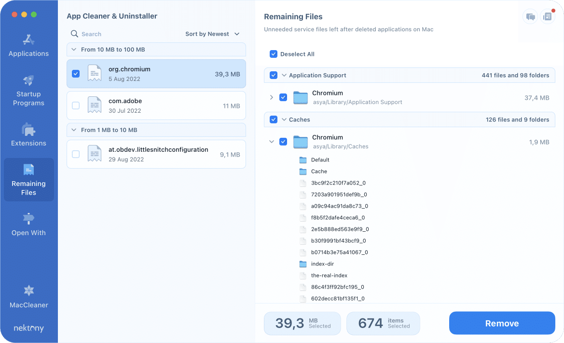Click littlesnitchconfiguration file icon
The width and height of the screenshot is (564, 343).
[x=95, y=154]
